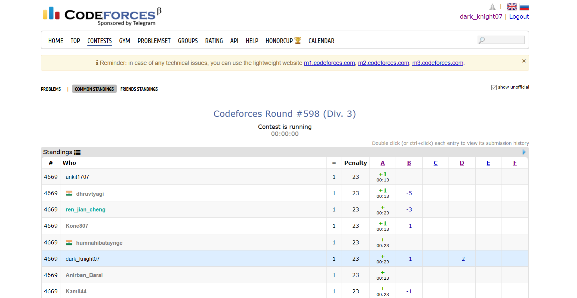Click the HonorCup trophy icon
This screenshot has height=298, width=577.
(298, 41)
